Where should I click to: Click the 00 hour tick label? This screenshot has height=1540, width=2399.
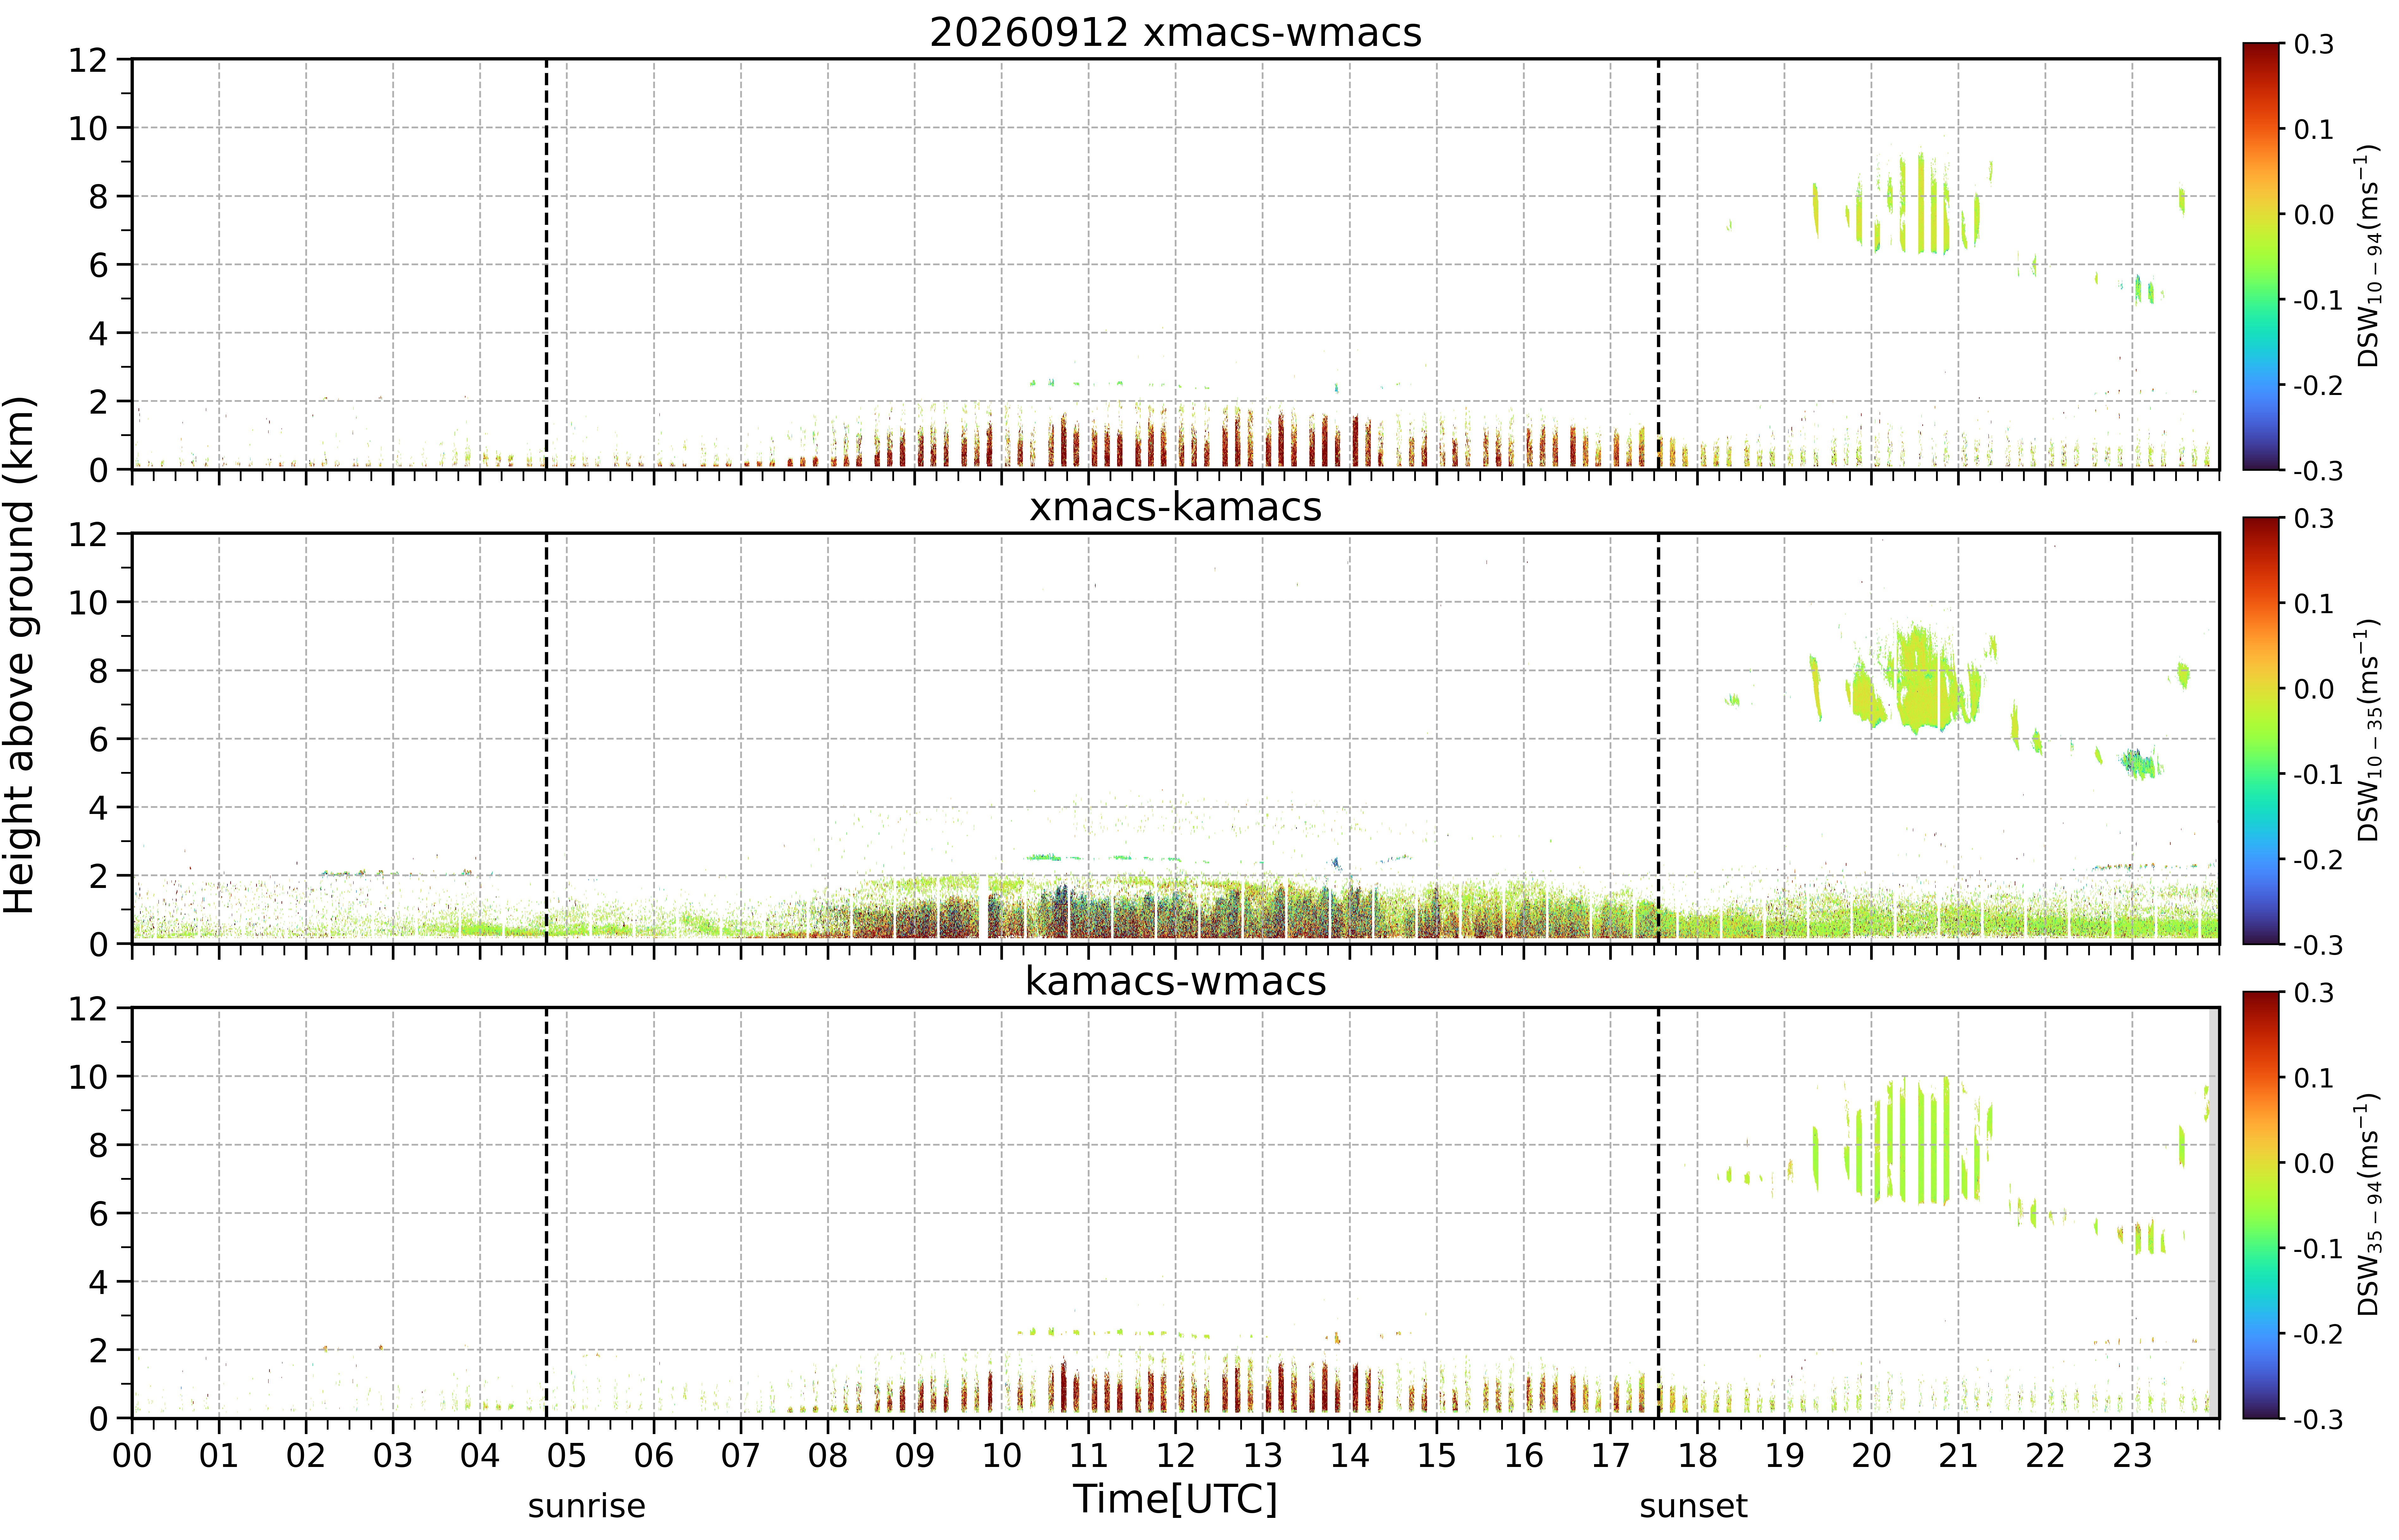[132, 1455]
